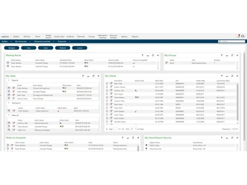Refresh the My Saved Report Queries widget
The height and width of the screenshot is (185, 247).
coord(232,138)
